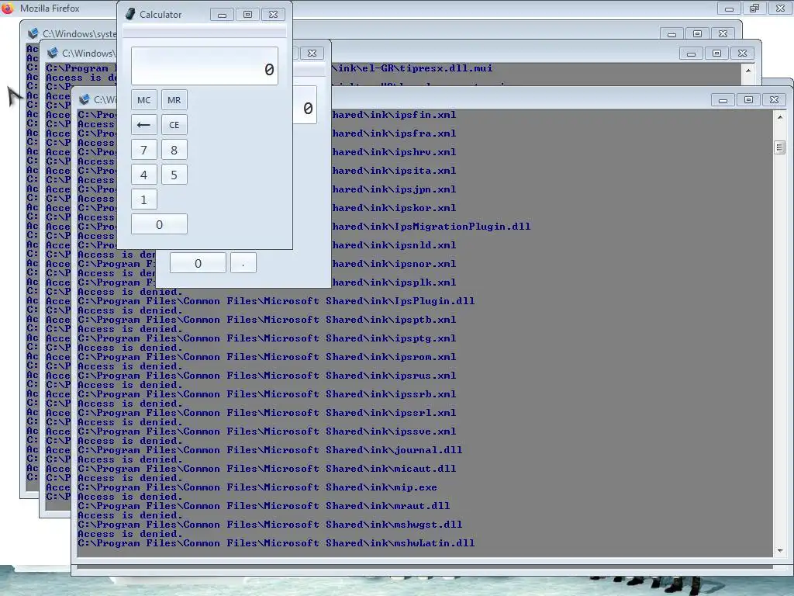Click the 0 key in rear Calculator window
Screen dimensions: 794x596
(x=198, y=263)
